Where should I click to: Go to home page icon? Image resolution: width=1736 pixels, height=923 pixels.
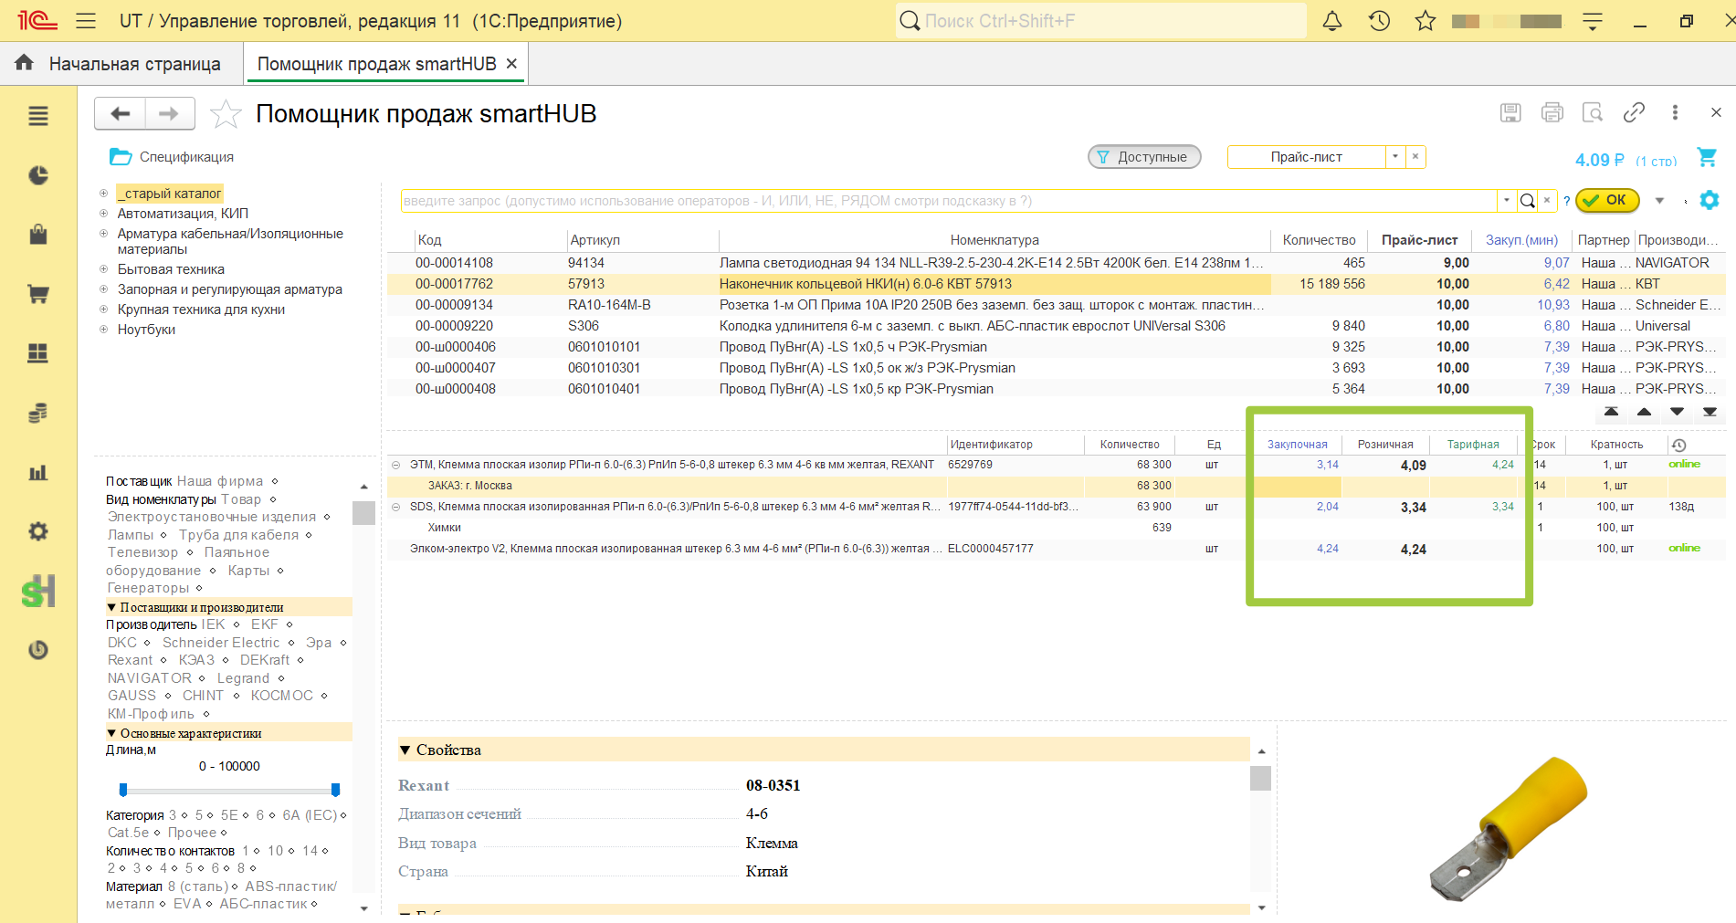[25, 63]
